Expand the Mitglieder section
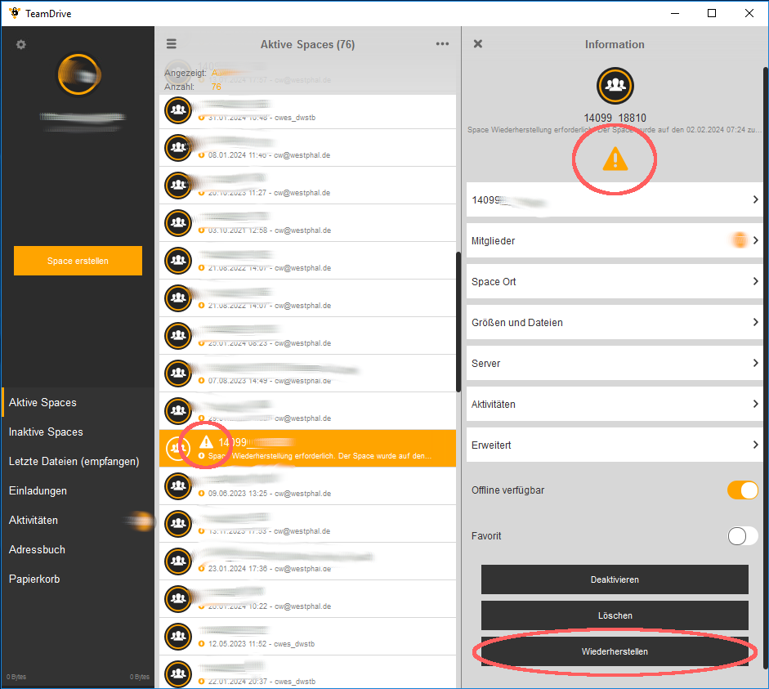 coord(615,241)
